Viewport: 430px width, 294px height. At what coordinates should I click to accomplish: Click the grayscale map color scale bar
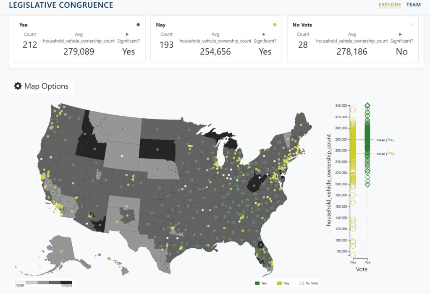pyautogui.click(x=43, y=282)
